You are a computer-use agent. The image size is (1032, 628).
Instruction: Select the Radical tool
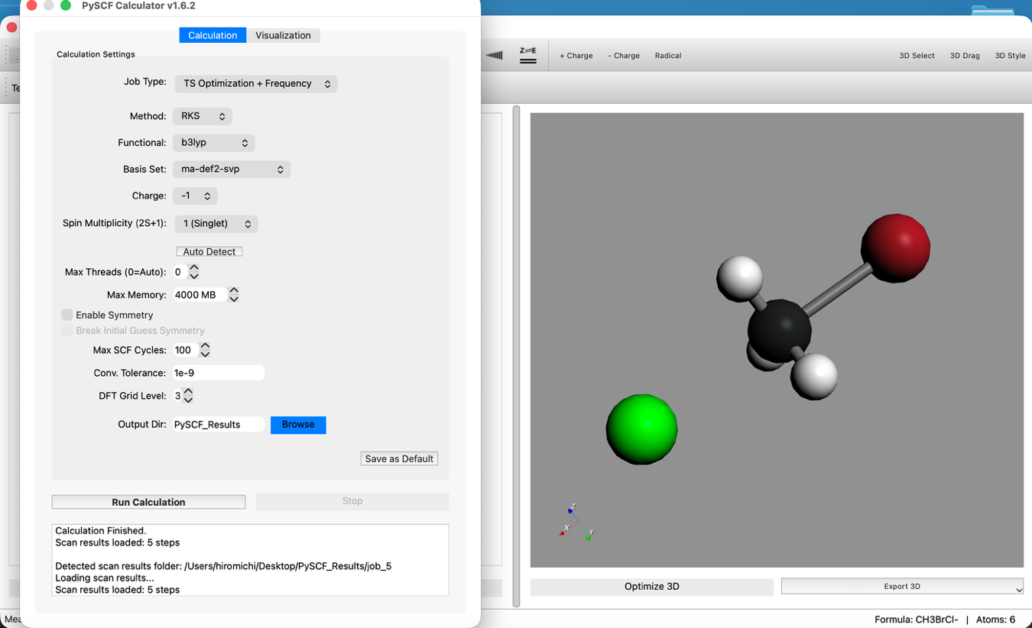point(667,55)
